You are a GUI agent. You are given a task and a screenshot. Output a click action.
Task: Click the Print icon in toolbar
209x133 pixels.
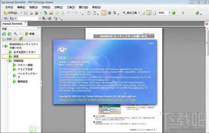31,13
